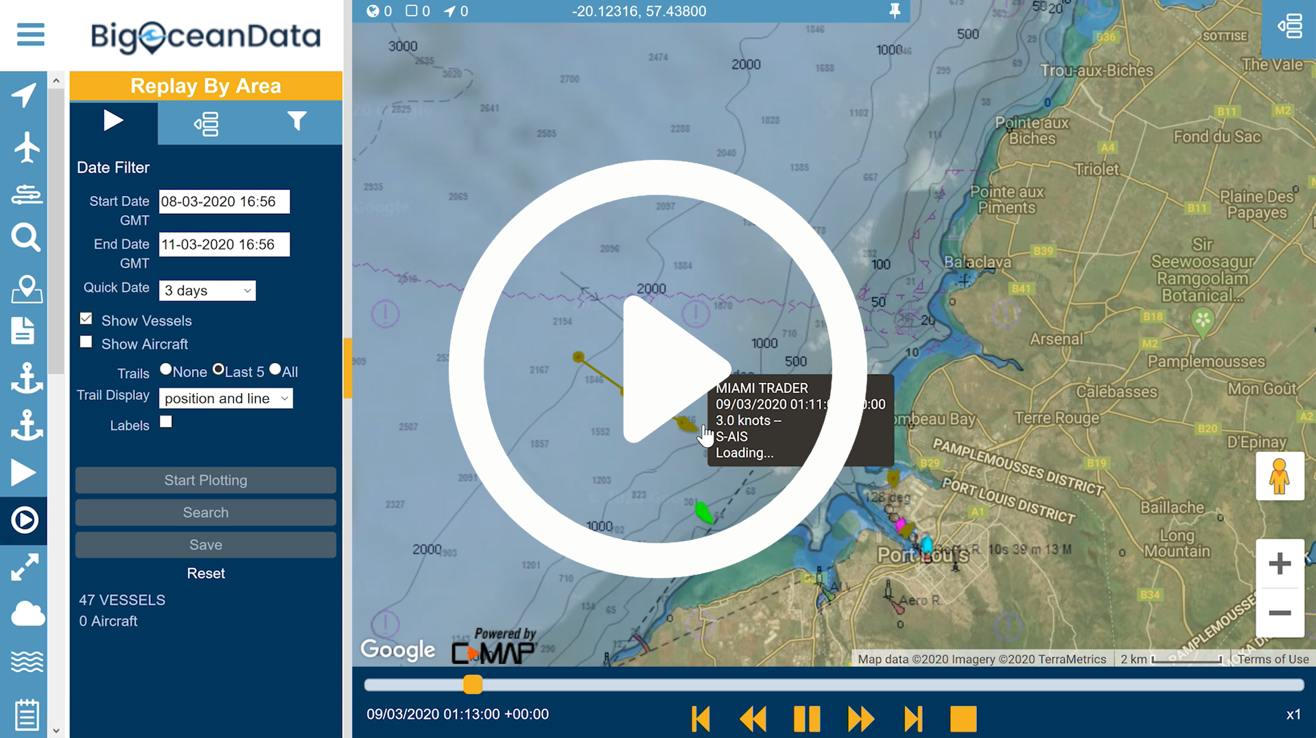Open the search magnifier sidebar icon
This screenshot has width=1316, height=738.
[25, 238]
